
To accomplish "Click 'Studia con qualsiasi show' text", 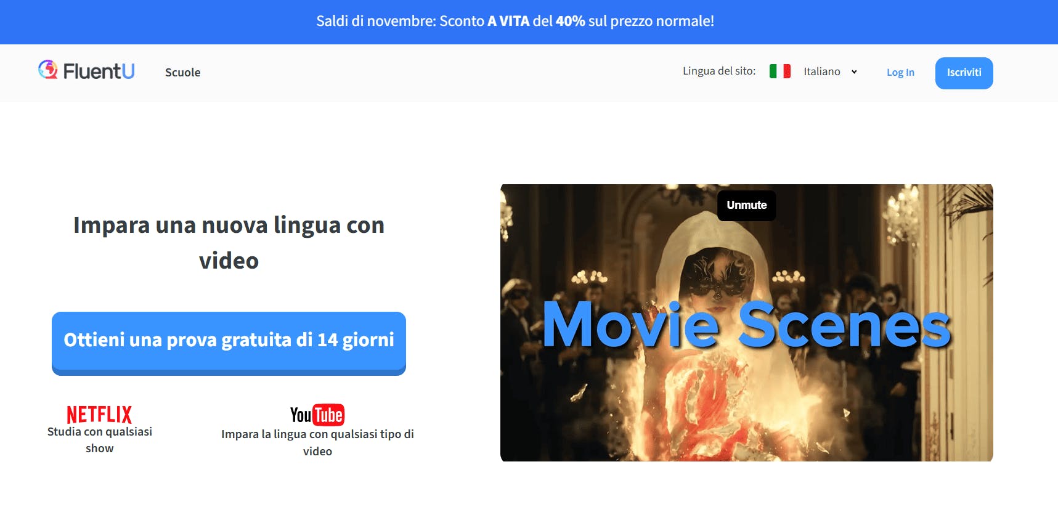I will click(x=100, y=440).
